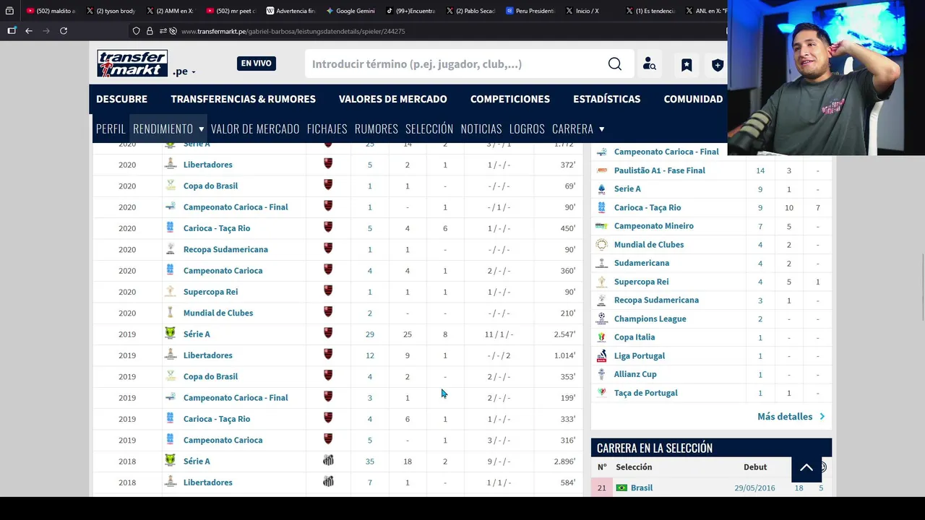Open the ESTADÍSTICAS menu
Viewport: 925px width, 520px height.
click(x=607, y=99)
